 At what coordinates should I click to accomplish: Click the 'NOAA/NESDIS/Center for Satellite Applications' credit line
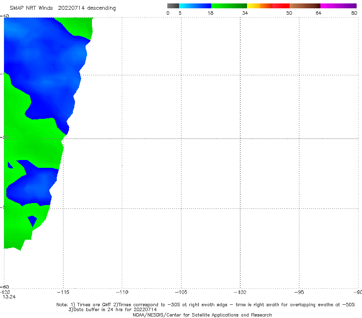click(x=202, y=315)
